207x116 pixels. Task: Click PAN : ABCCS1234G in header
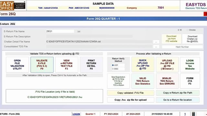point(79,8)
